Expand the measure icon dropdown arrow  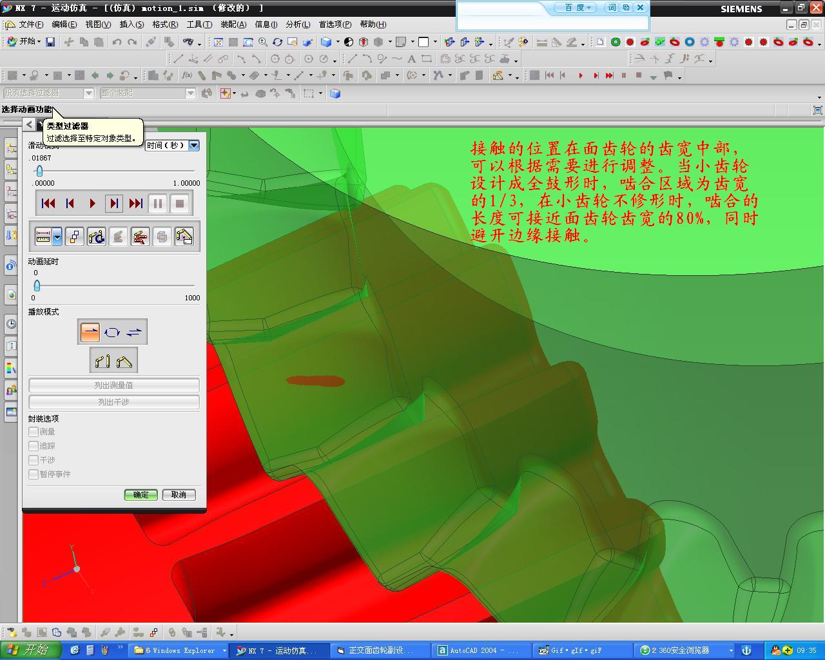click(x=57, y=237)
